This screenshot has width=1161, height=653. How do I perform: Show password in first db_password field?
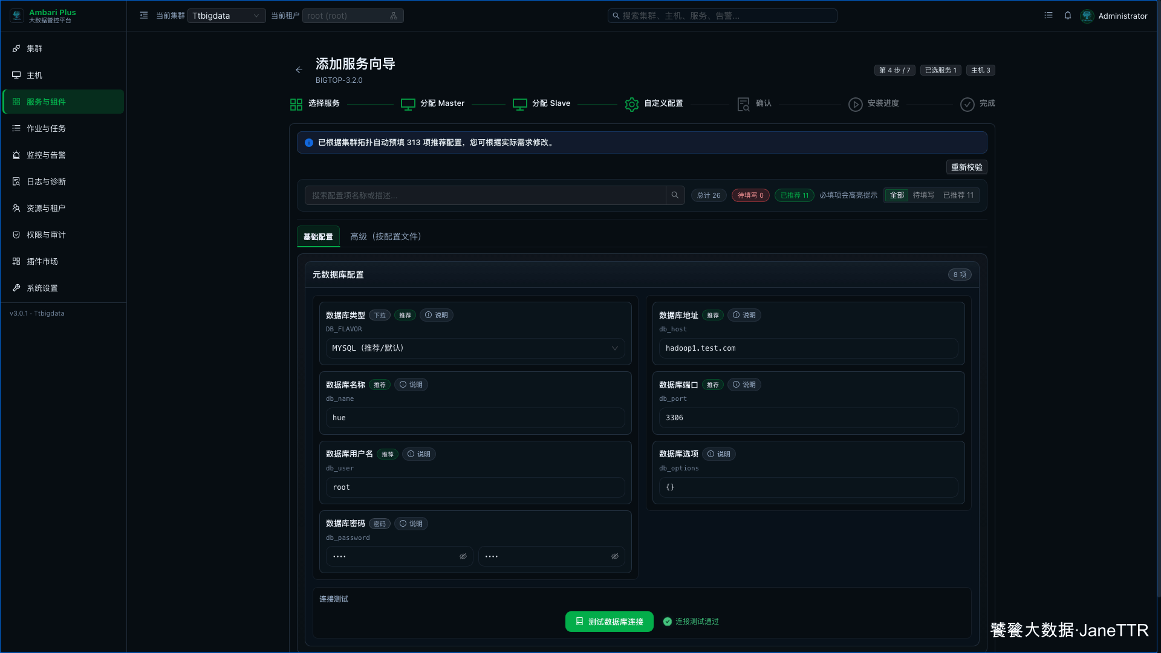[x=463, y=556]
